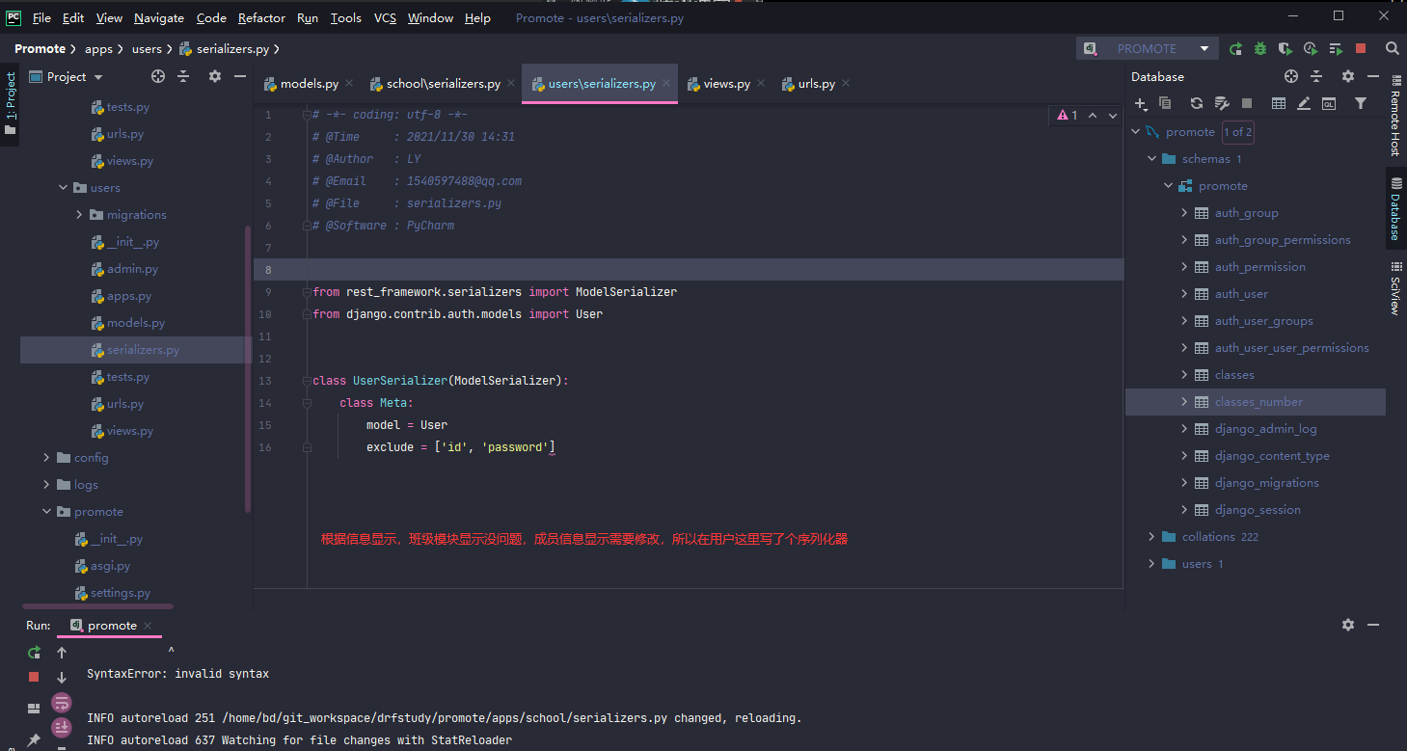Hide the Project panel
This screenshot has height=751, width=1407.
click(x=240, y=76)
